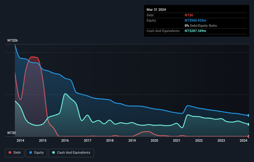Screen dimensions: 254x162
Task: Click the 2020 x-axis year label
Action: pos(154,140)
